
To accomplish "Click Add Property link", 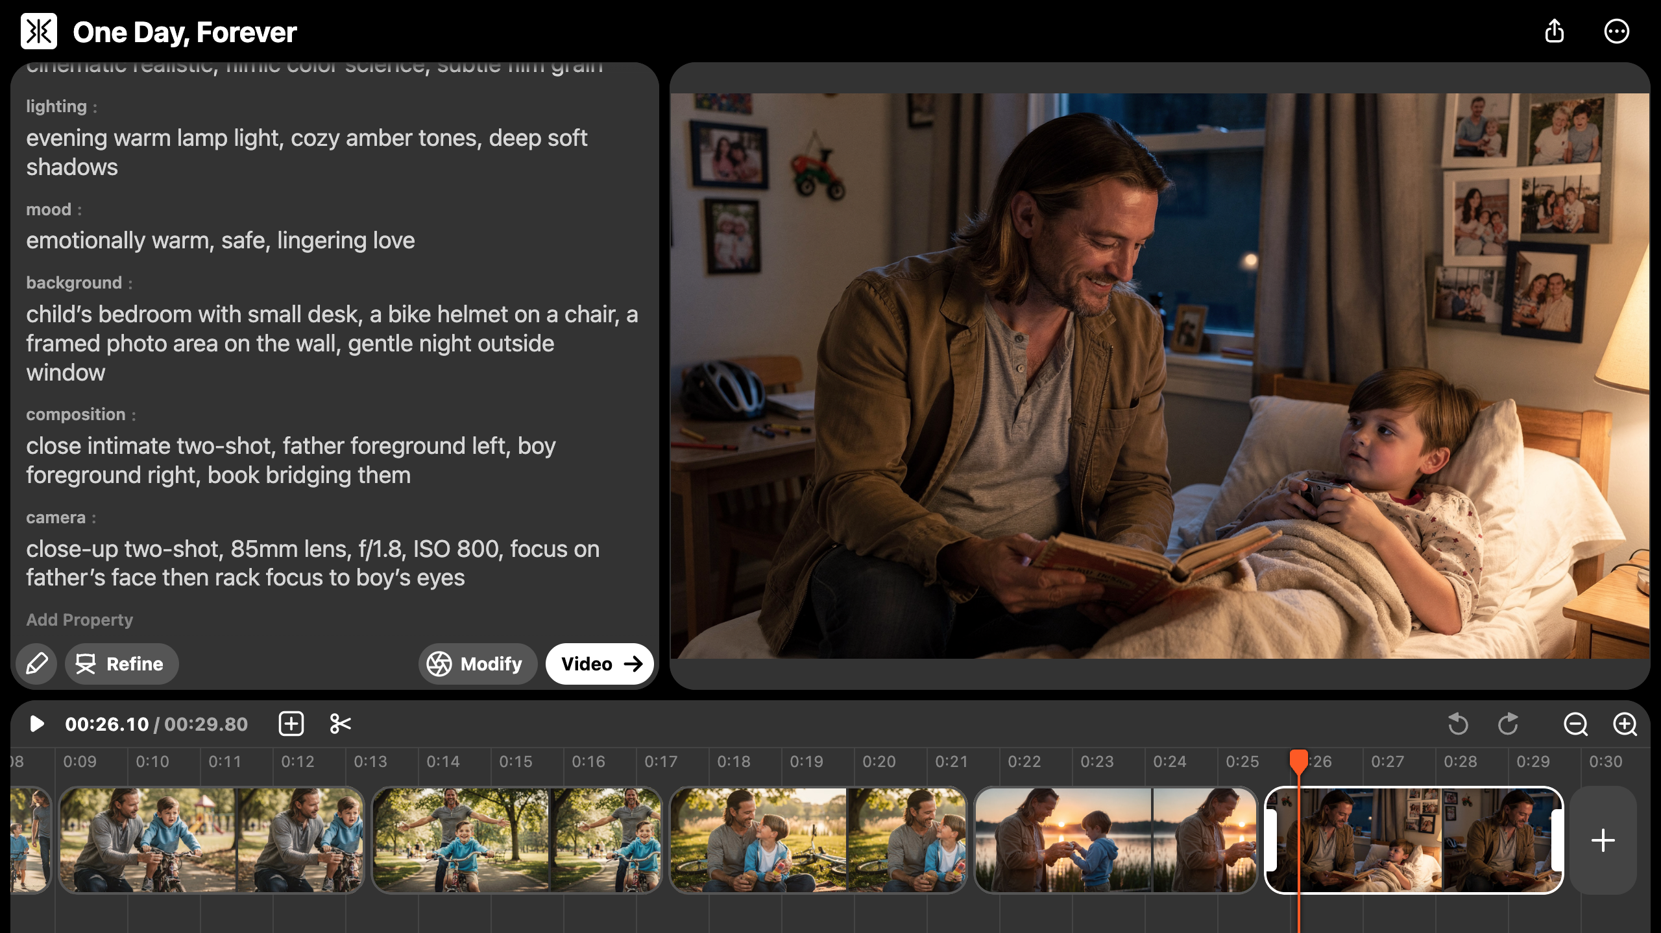I will pos(79,620).
